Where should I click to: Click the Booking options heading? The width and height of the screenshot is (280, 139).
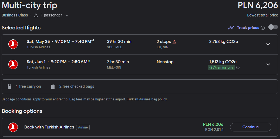[x=22, y=111]
